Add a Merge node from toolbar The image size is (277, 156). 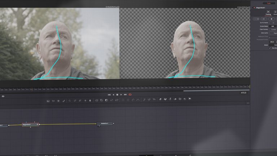[x=96, y=100]
